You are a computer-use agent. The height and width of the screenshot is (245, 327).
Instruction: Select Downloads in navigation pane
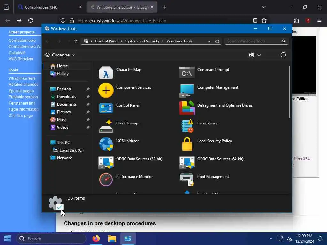point(67,97)
